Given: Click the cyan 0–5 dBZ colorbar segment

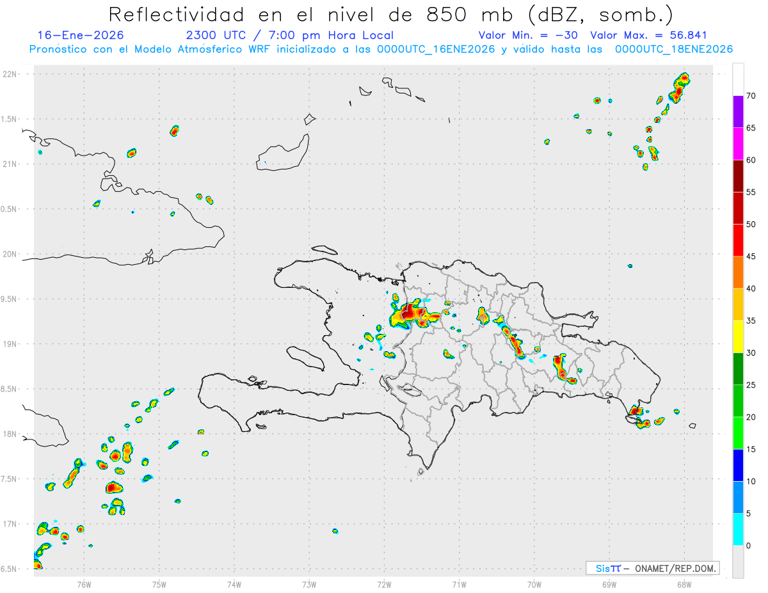Looking at the screenshot, I should pyautogui.click(x=738, y=530).
